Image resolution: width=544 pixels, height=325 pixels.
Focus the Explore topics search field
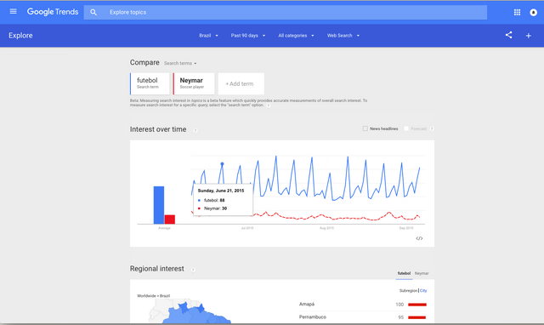pyautogui.click(x=286, y=12)
